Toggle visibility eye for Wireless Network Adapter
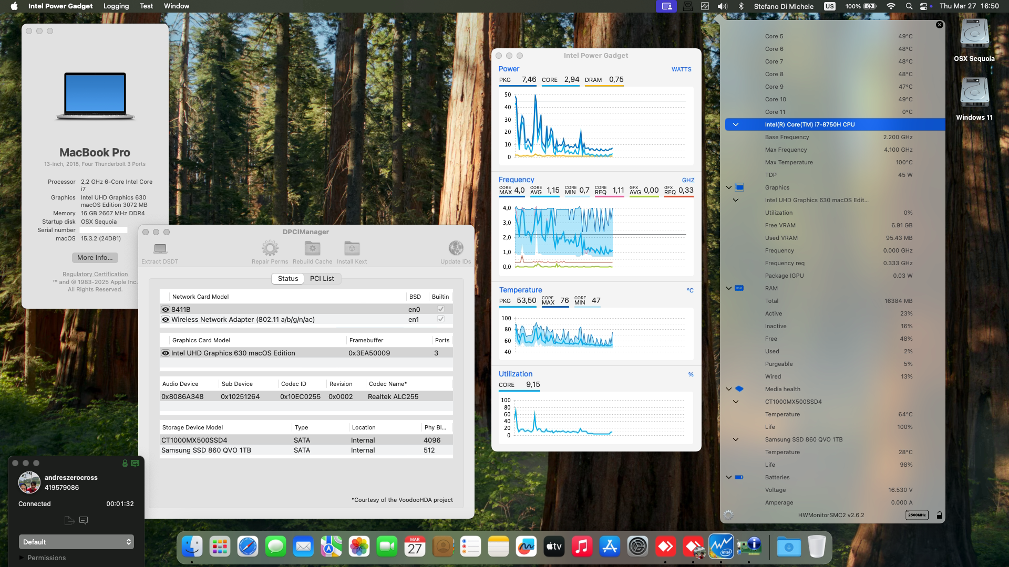The height and width of the screenshot is (567, 1009). [x=165, y=319]
